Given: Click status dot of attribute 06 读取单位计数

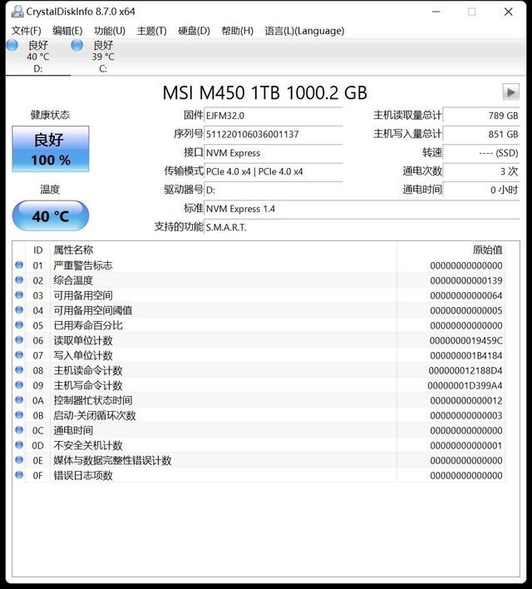Looking at the screenshot, I should [x=19, y=340].
